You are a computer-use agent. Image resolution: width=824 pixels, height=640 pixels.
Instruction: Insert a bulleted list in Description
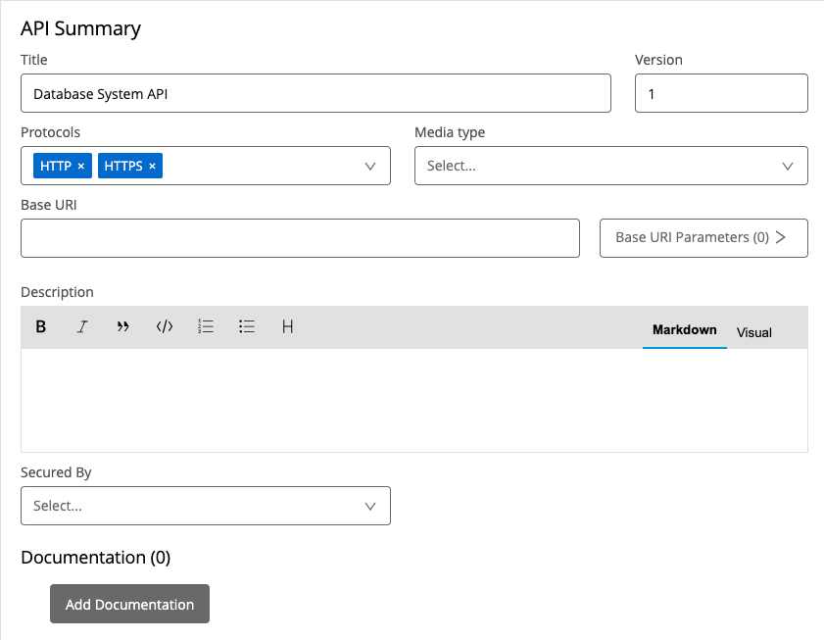(x=247, y=327)
